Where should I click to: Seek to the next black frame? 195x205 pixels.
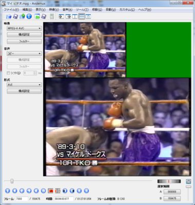pos(72,191)
